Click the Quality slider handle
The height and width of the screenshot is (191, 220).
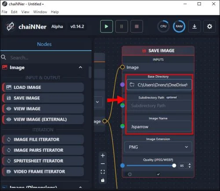pos(174,165)
